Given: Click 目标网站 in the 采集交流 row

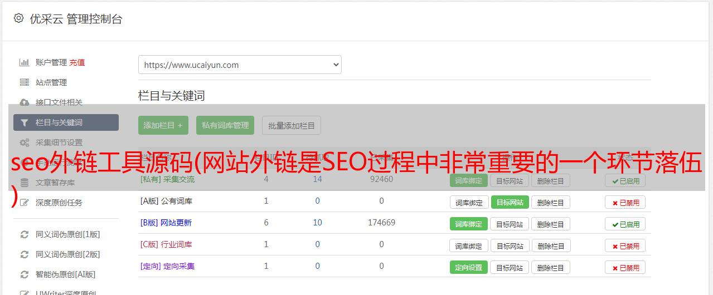Looking at the screenshot, I should tap(510, 180).
